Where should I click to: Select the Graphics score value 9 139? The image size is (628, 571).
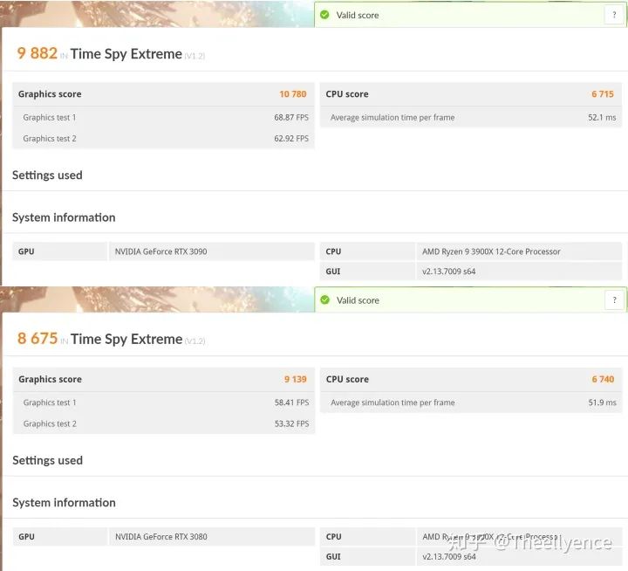pyautogui.click(x=295, y=380)
